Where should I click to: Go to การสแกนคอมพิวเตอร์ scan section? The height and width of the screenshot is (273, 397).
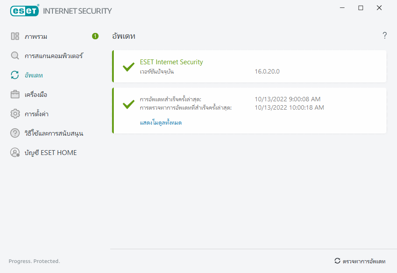pyautogui.click(x=54, y=56)
